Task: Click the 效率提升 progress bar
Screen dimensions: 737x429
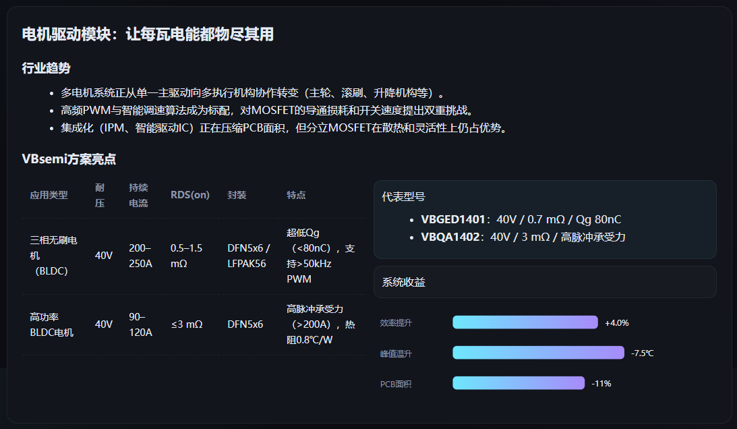Action: tap(525, 322)
